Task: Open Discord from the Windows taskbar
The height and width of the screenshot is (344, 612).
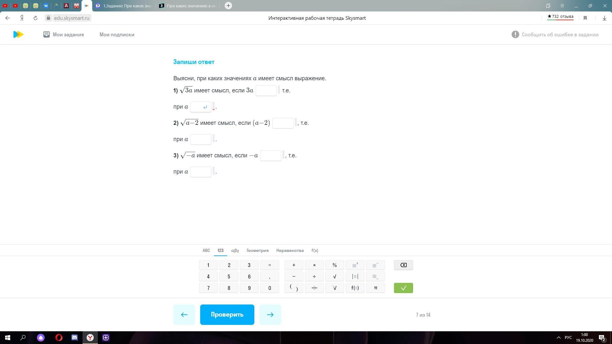Action: pyautogui.click(x=75, y=338)
